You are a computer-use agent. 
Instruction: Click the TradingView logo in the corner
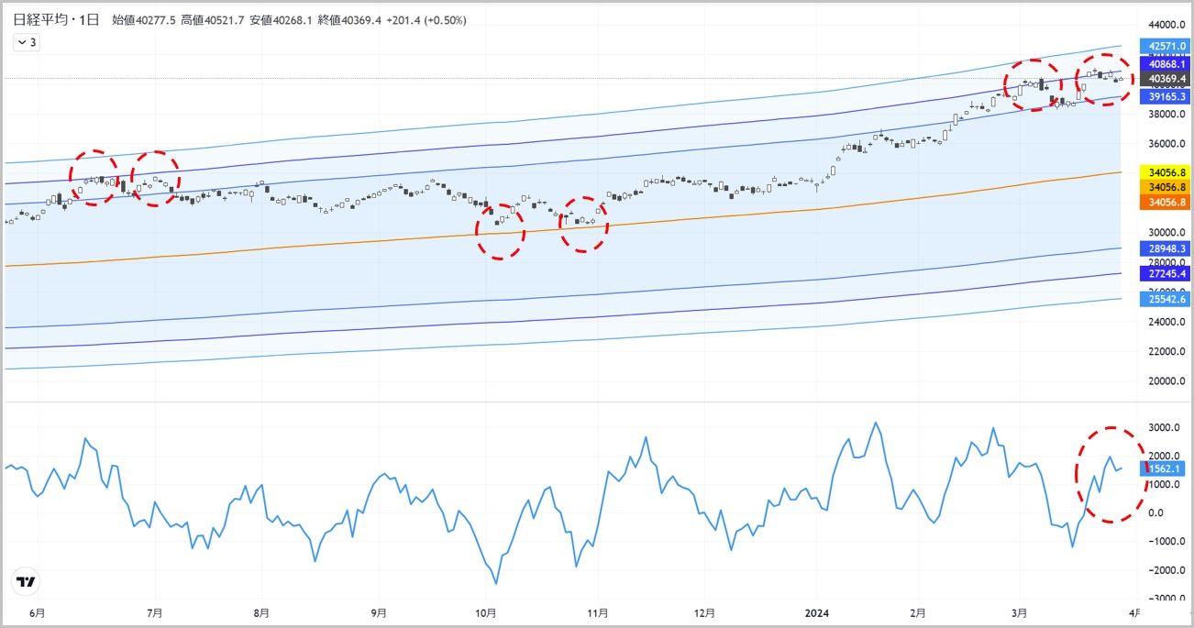click(27, 582)
